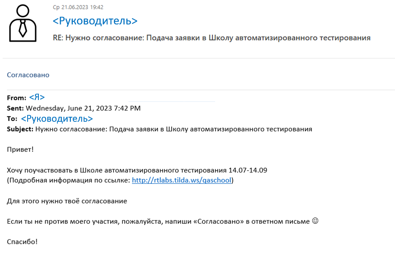Open the rtlabs.tilda.ws/qaschool hyperlink
Screen dimensions: 395x277
[x=181, y=180]
